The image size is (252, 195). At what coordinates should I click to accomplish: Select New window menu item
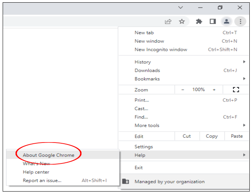coord(183,41)
